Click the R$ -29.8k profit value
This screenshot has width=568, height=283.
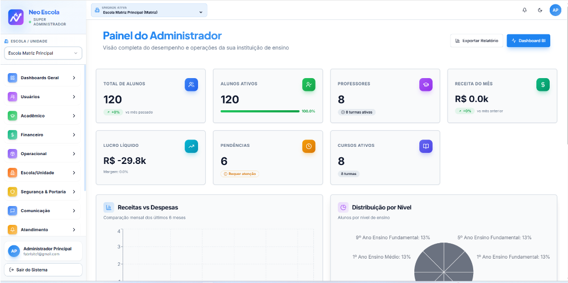[125, 161]
